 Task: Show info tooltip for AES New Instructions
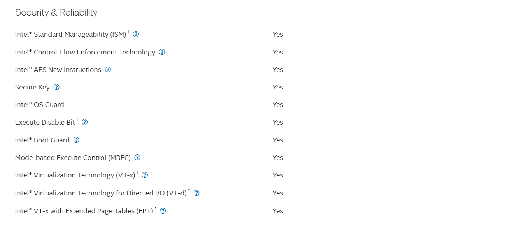click(x=108, y=70)
